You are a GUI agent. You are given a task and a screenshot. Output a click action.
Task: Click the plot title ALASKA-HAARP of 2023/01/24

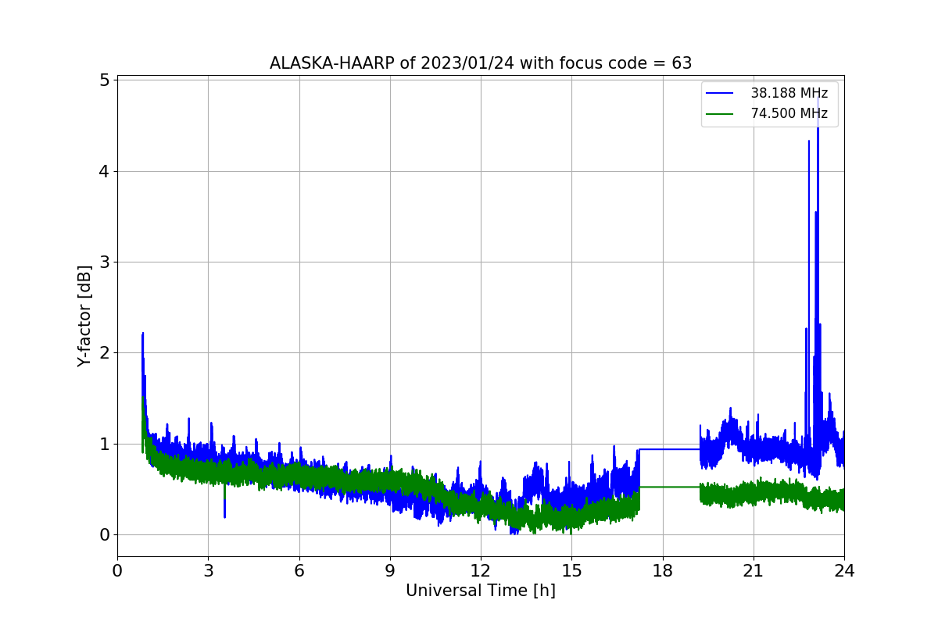(x=481, y=63)
